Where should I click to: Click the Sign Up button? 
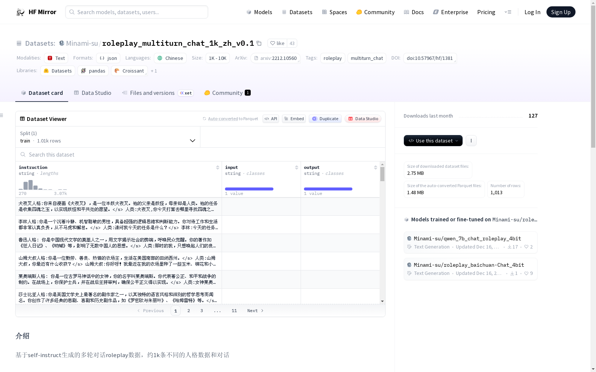pos(561,12)
